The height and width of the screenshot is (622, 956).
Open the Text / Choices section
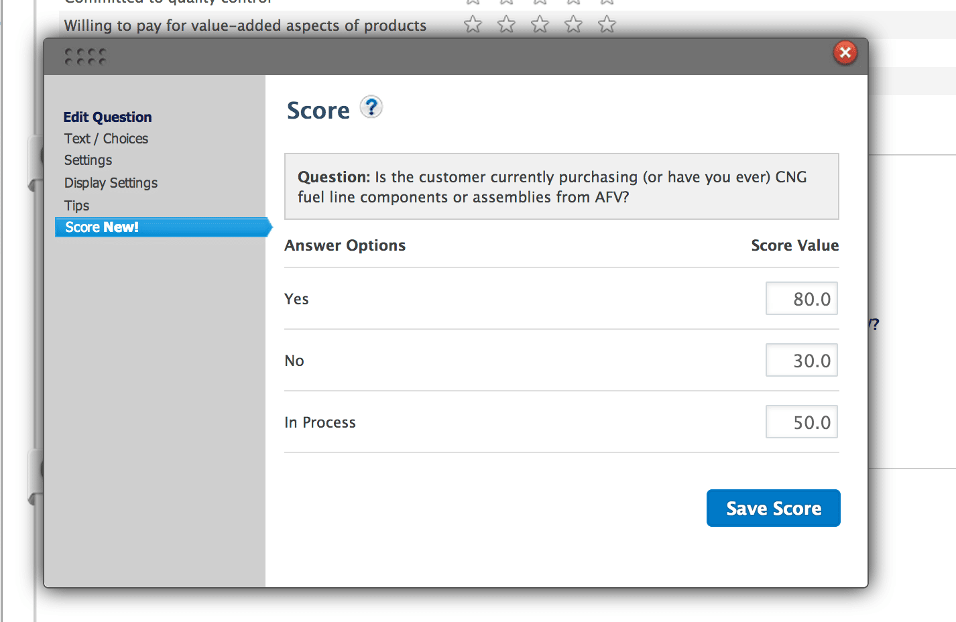point(106,139)
